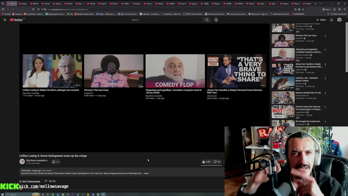Expand the subscription notification bell dropdown

(55, 162)
